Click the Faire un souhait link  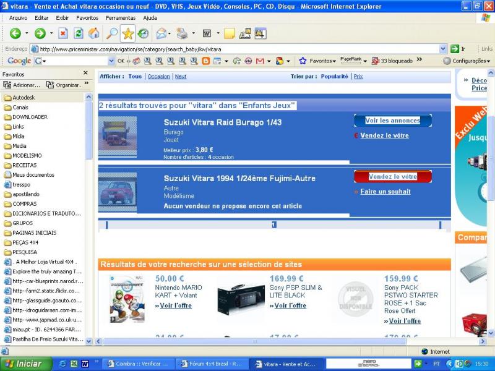click(x=385, y=192)
